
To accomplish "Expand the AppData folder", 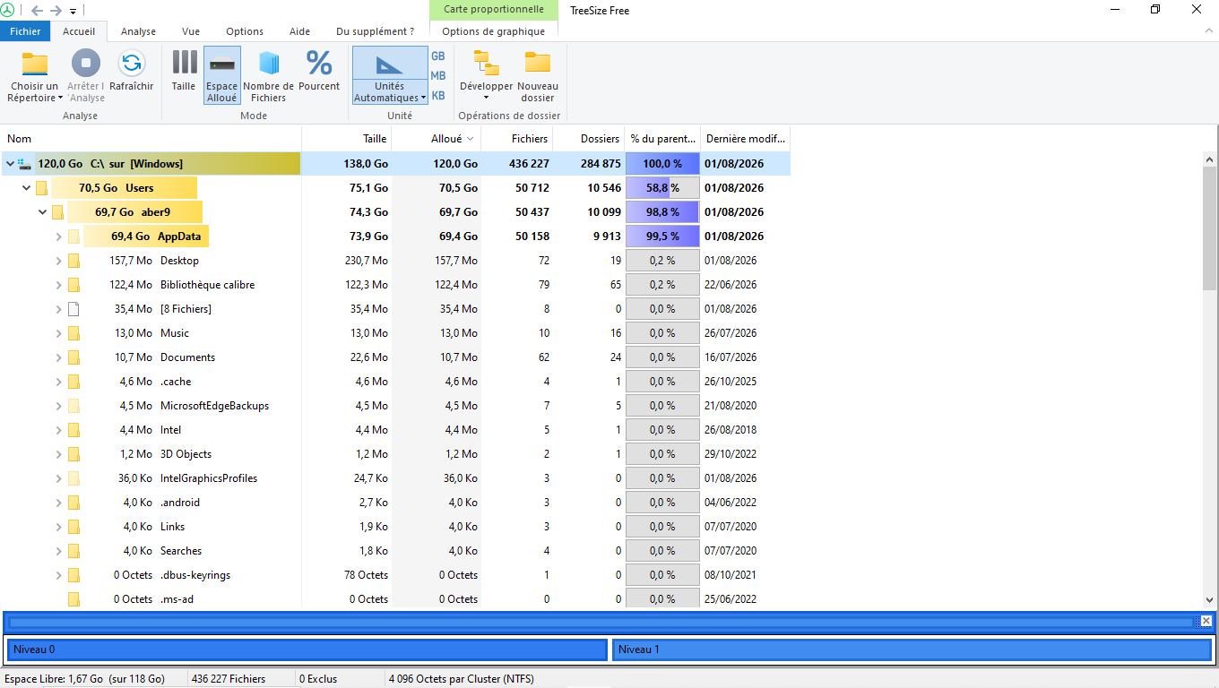I will click(x=58, y=236).
